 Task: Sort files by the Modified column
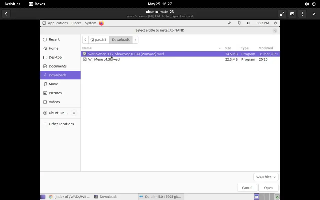(x=265, y=48)
